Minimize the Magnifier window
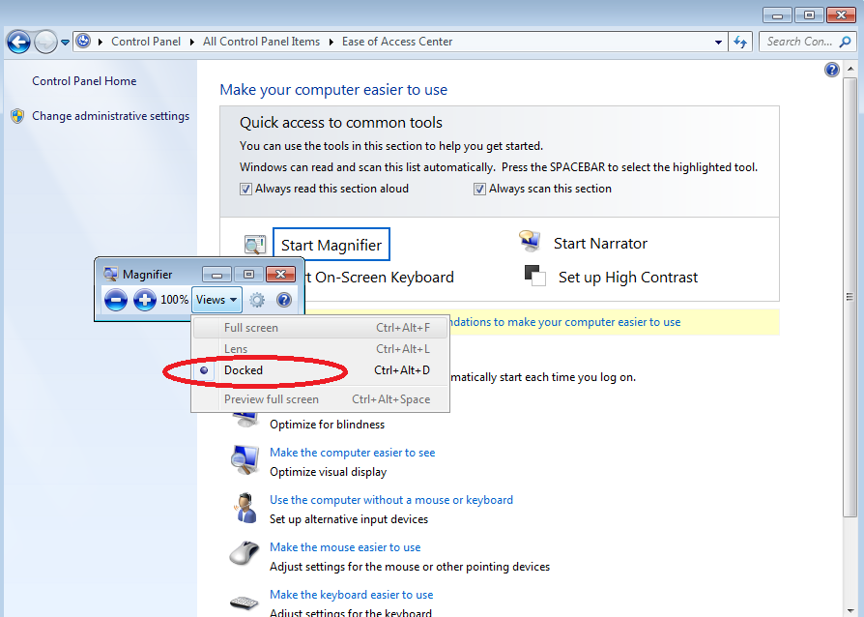Image resolution: width=864 pixels, height=617 pixels. tap(216, 274)
